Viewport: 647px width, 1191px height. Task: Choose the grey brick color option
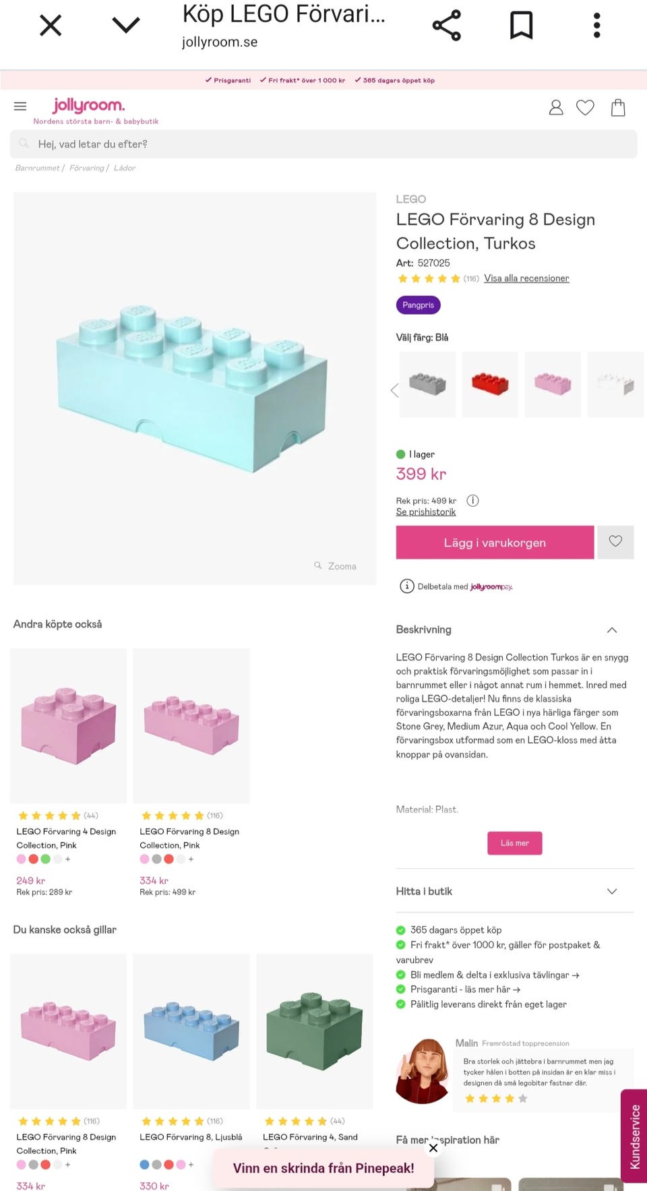point(427,384)
